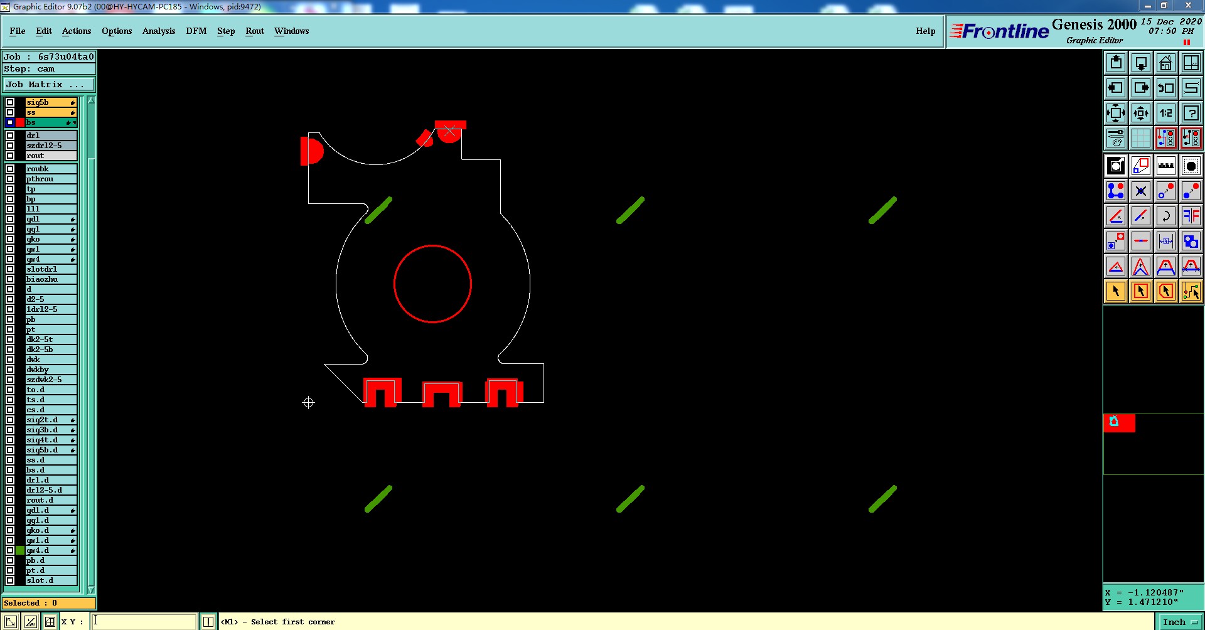Click the question mark query icon
This screenshot has width=1205, height=630.
pos(1191,113)
